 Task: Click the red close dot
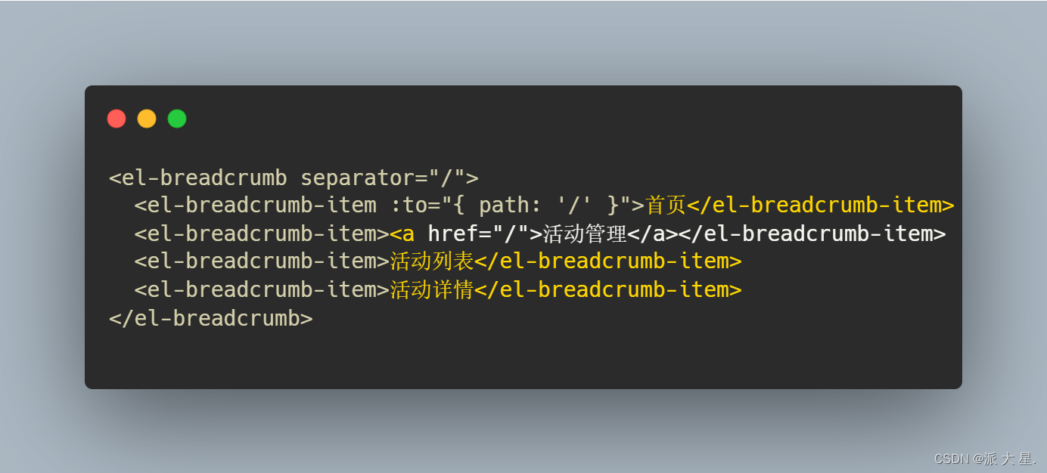(117, 119)
